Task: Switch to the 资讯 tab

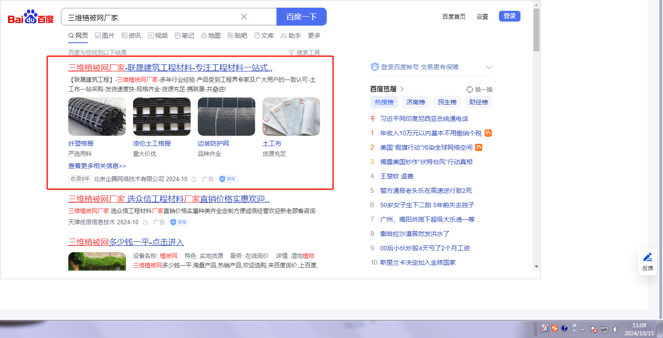Action: pyautogui.click(x=131, y=36)
